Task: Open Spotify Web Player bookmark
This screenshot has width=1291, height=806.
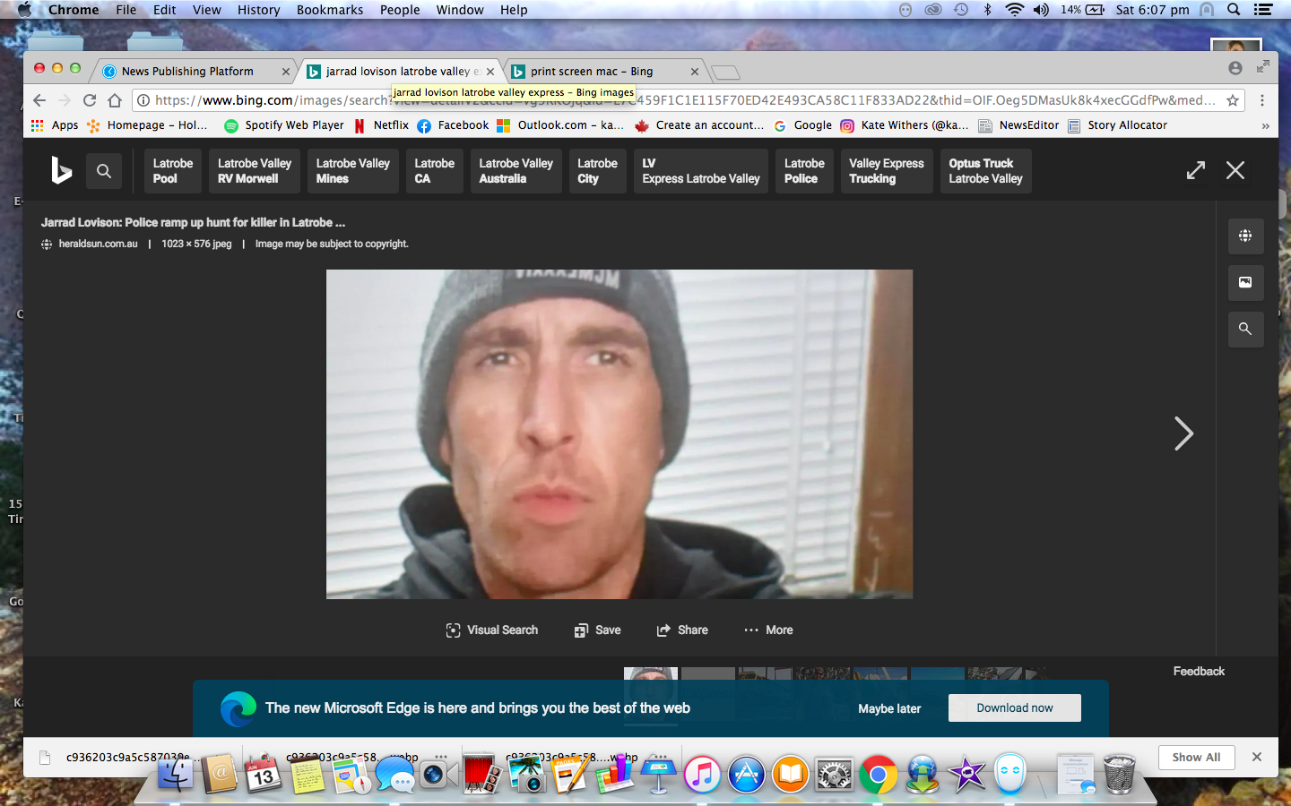Action: pos(284,125)
